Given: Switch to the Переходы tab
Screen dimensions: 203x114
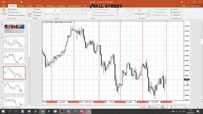Looking at the screenshot, I should tap(39, 6).
